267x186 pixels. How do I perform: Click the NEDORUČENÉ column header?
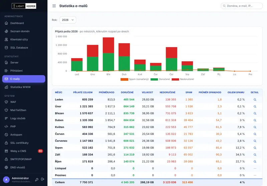(168, 92)
